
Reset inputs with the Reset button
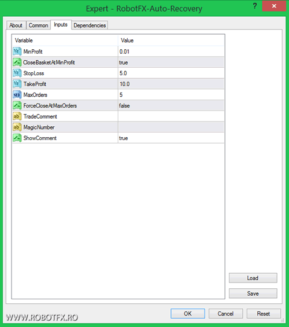(x=264, y=314)
